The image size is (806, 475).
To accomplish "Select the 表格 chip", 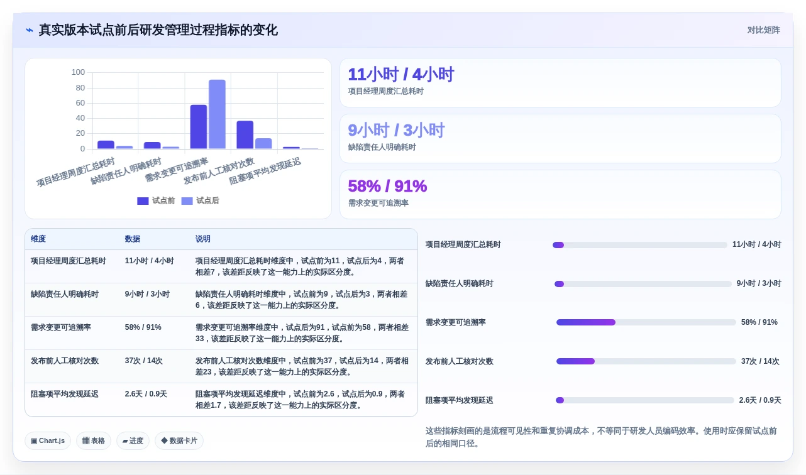I will [x=94, y=441].
